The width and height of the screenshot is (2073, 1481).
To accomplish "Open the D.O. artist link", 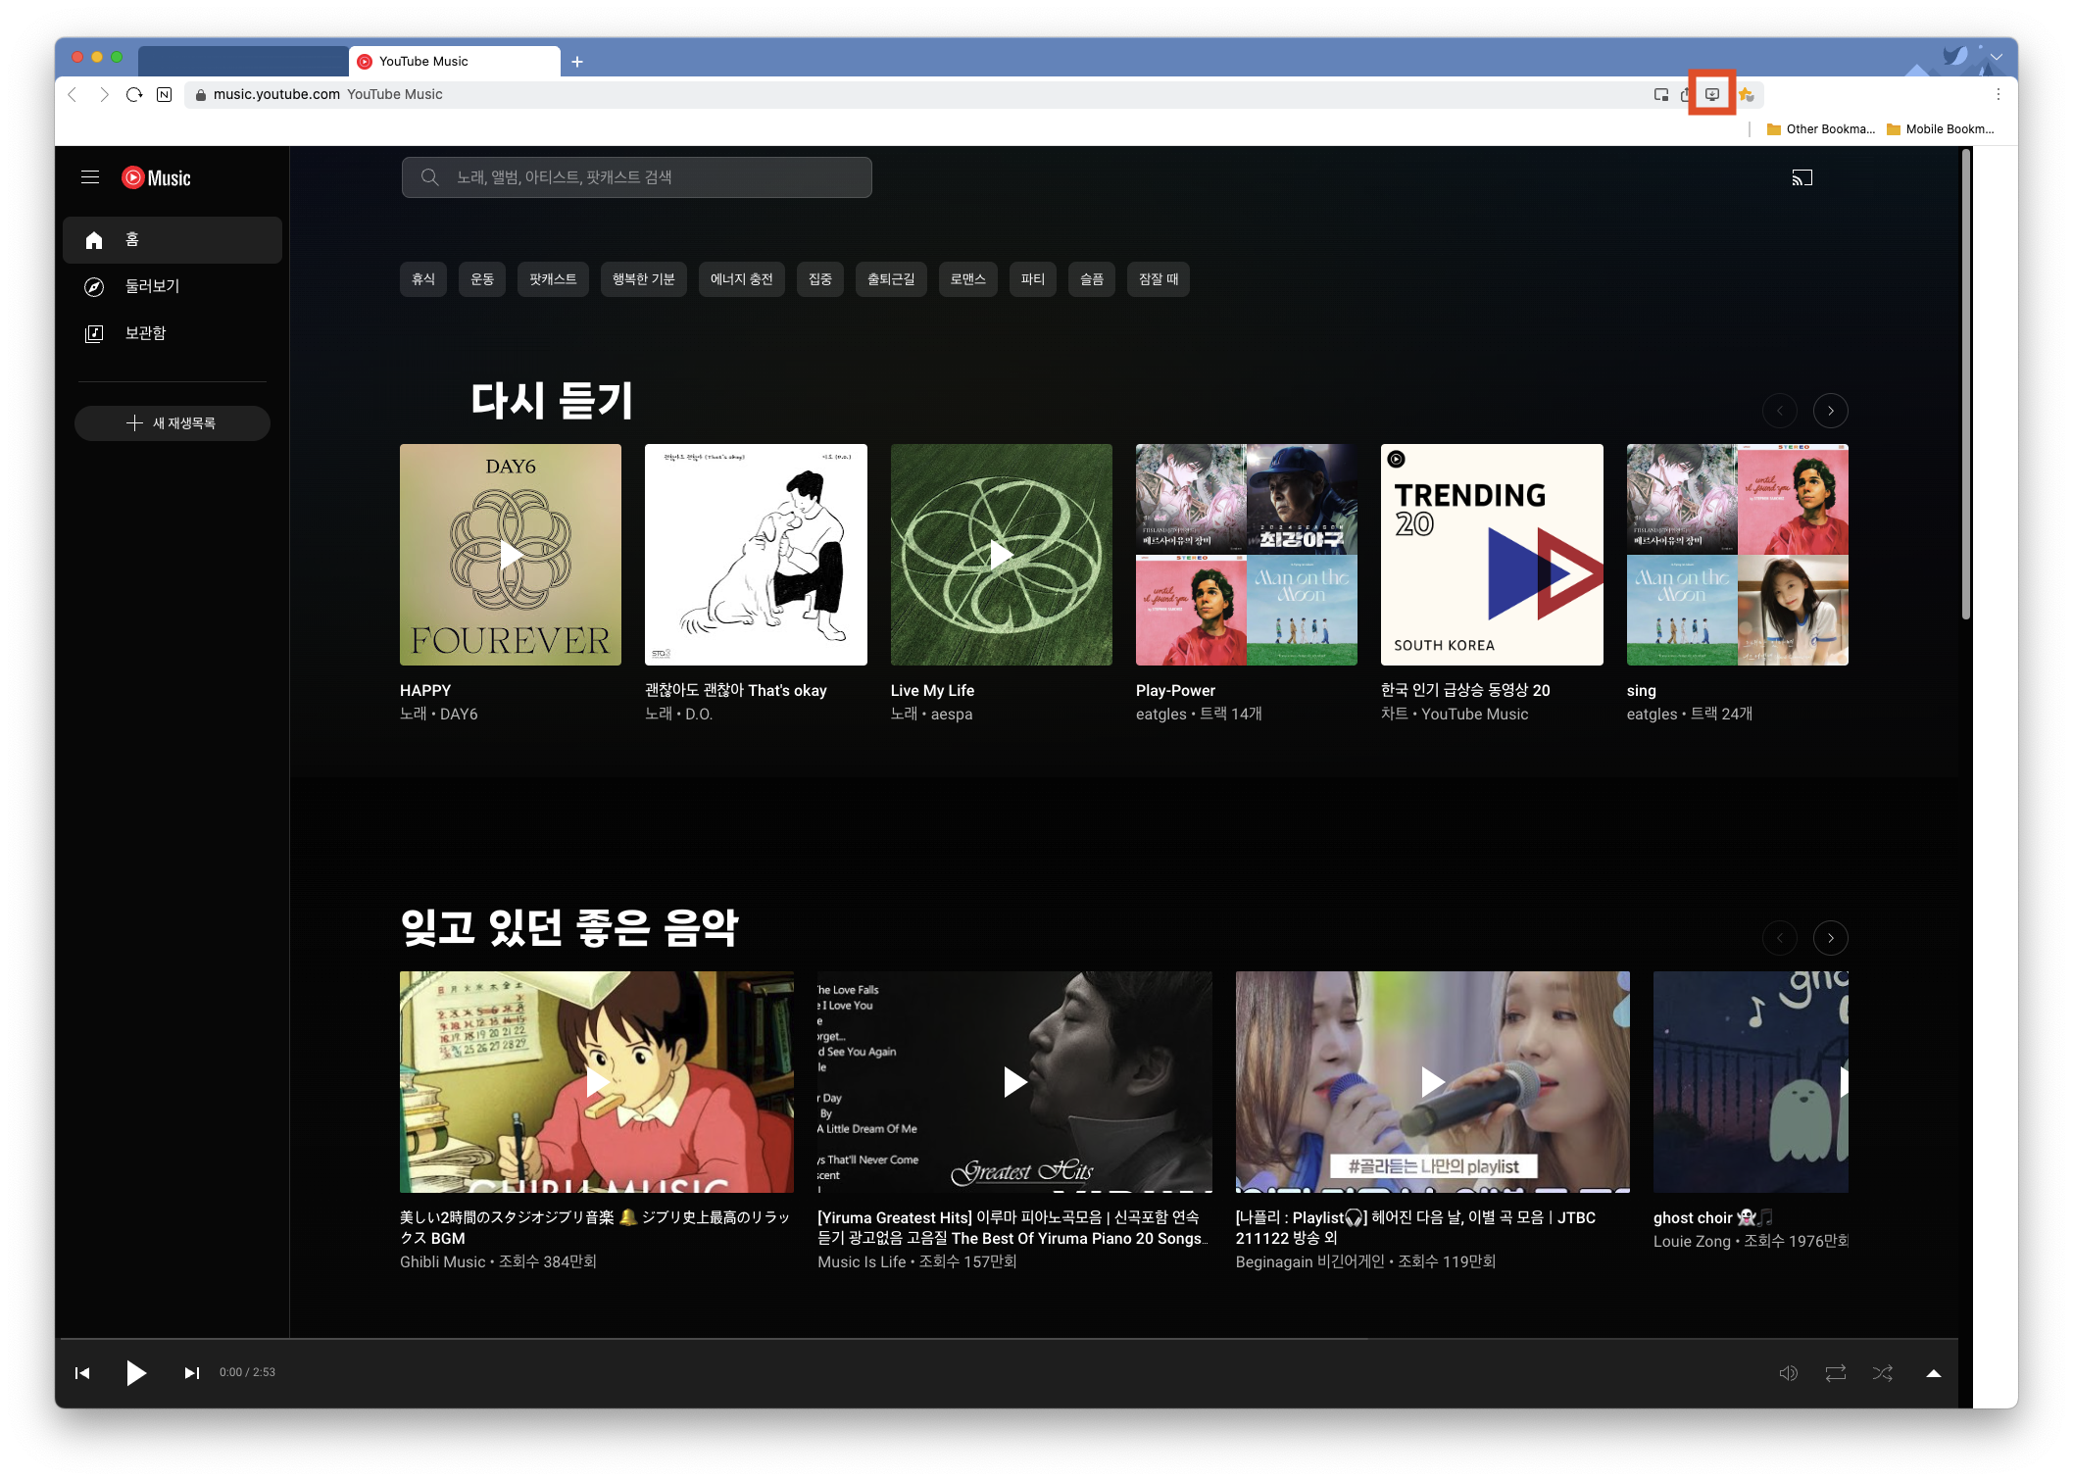I will (x=698, y=715).
